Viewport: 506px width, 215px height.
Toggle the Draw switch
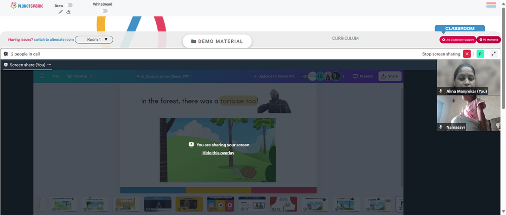[68, 5]
